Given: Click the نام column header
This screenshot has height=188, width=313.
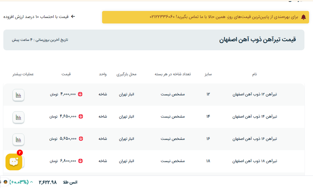Looking at the screenshot, I should click(x=254, y=74).
